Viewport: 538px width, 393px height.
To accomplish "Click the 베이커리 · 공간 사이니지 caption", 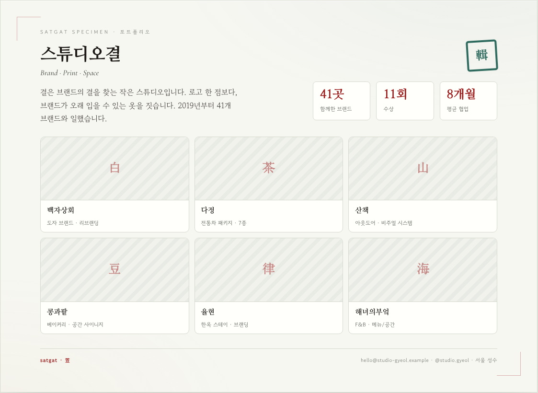I will pos(75,324).
